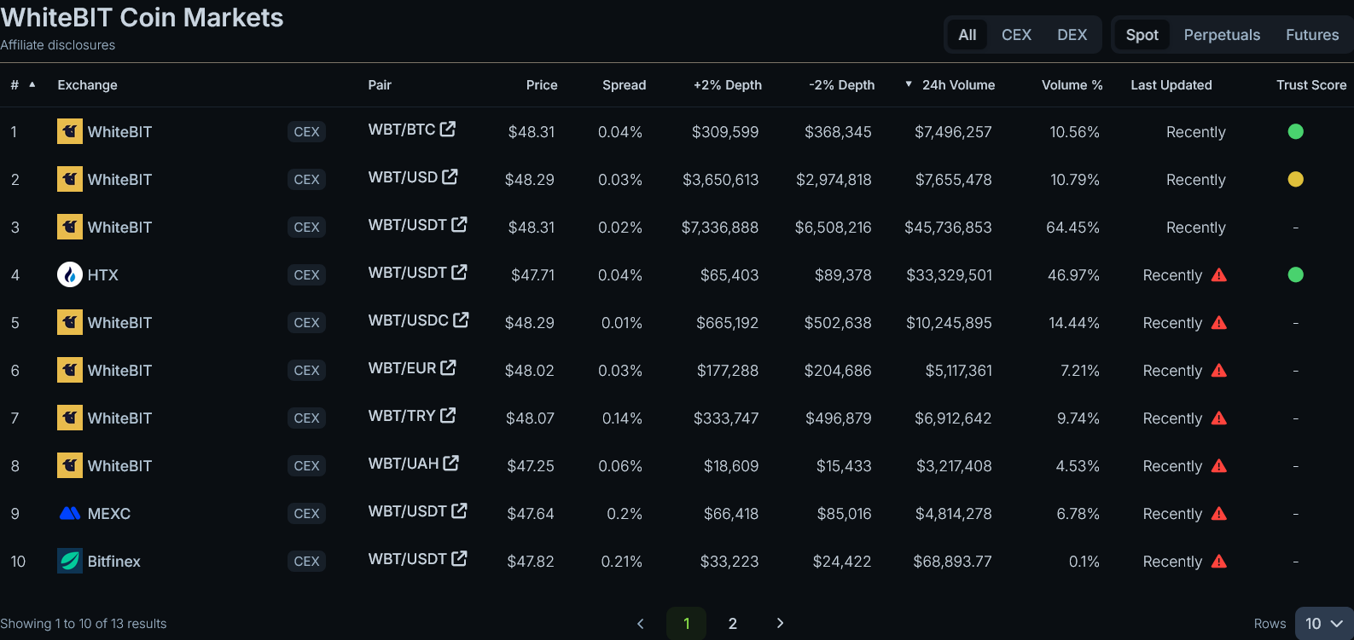Screen dimensions: 1354x640
Task: Click the MEXC exchange logo icon
Action: tap(70, 513)
